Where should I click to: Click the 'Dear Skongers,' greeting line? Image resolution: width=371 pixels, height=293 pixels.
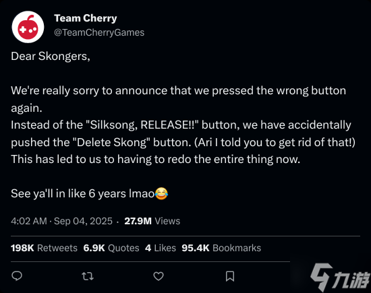pyautogui.click(x=51, y=56)
